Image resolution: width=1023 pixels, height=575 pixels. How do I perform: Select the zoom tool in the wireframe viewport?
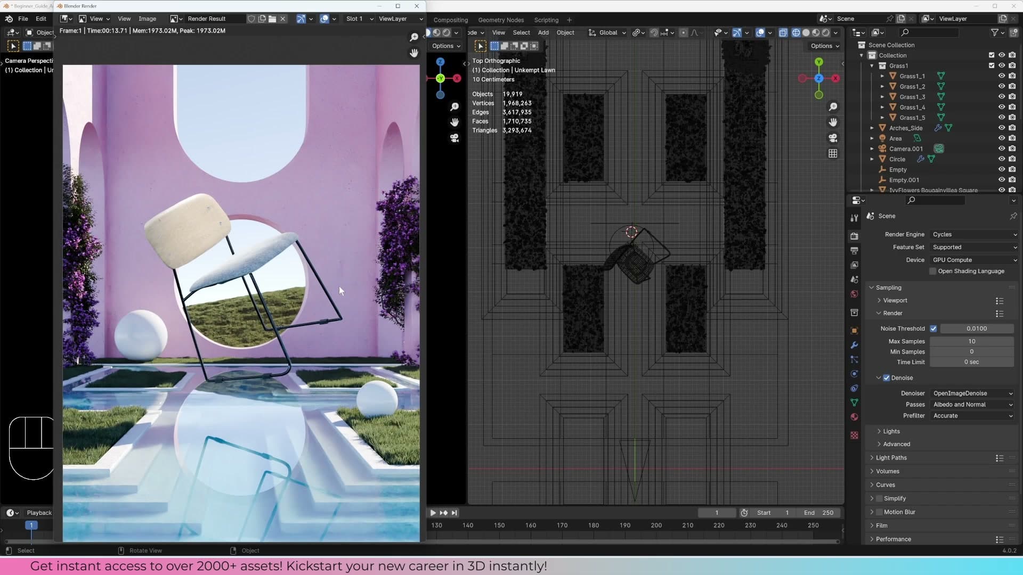coord(833,107)
